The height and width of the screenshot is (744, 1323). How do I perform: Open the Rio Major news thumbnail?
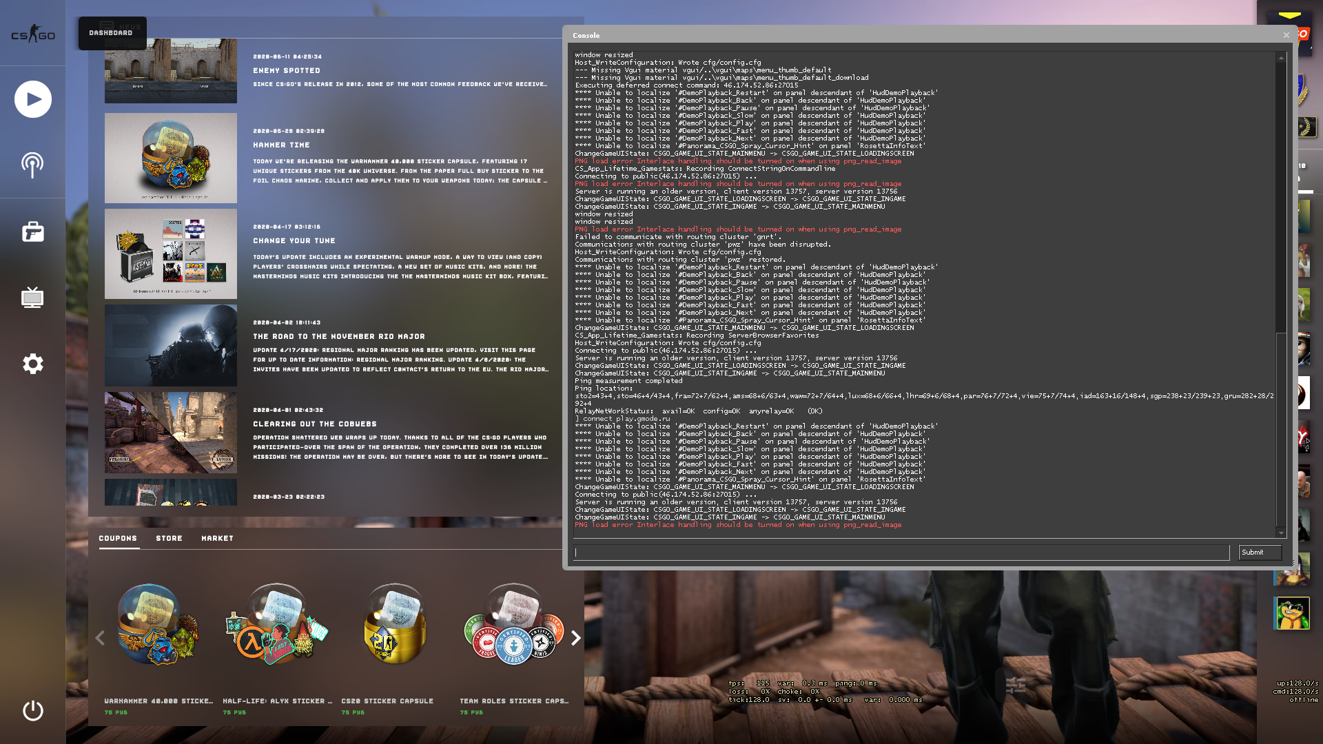click(x=171, y=346)
